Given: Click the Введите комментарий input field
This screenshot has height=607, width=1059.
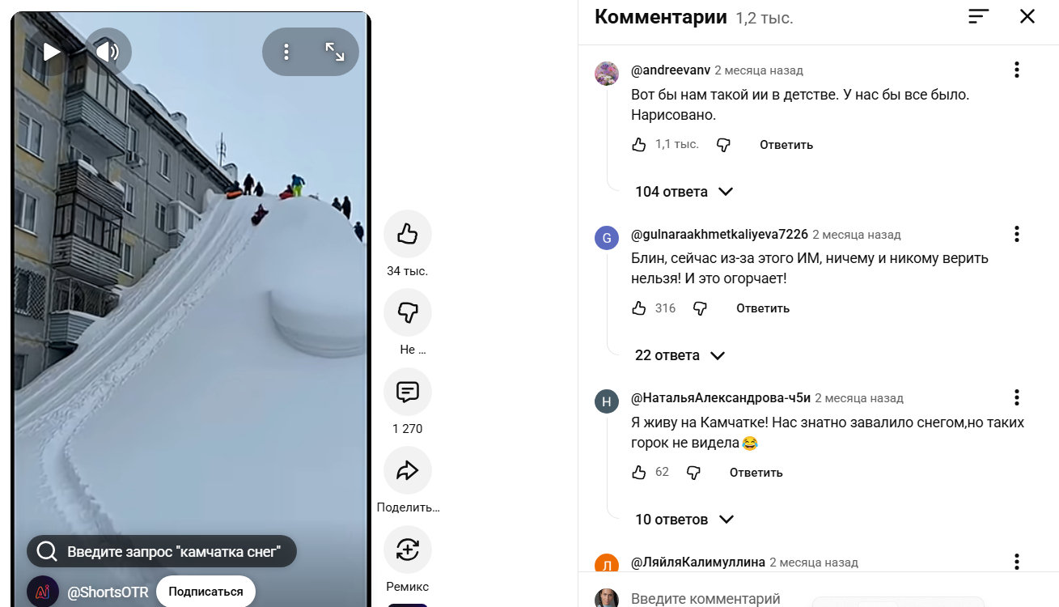Looking at the screenshot, I should (x=705, y=599).
